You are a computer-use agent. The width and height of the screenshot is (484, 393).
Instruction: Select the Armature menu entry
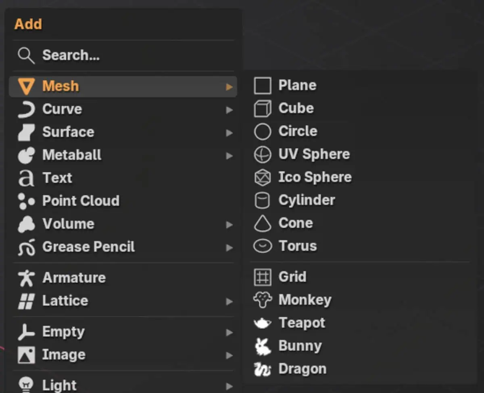(x=74, y=278)
